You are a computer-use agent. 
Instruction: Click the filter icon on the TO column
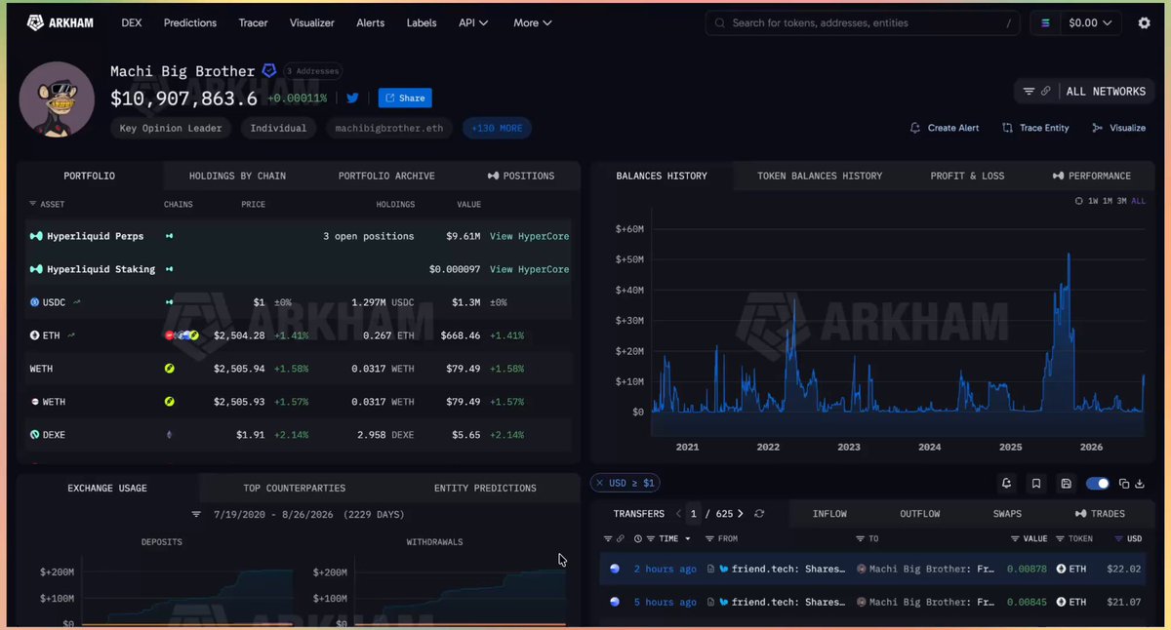tap(860, 538)
